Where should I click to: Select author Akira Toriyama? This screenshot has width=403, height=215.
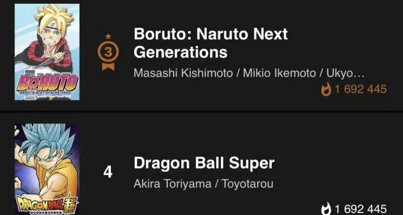coord(172,184)
